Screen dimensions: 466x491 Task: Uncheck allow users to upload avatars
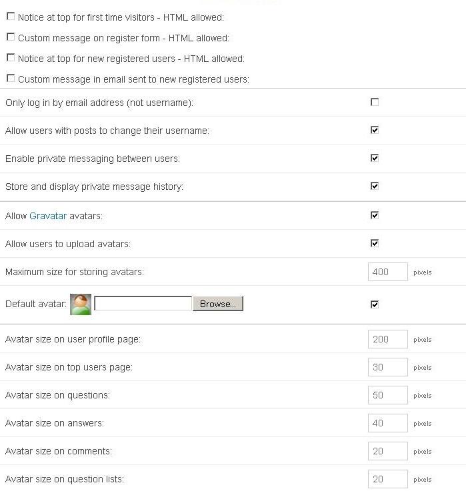coord(375,243)
